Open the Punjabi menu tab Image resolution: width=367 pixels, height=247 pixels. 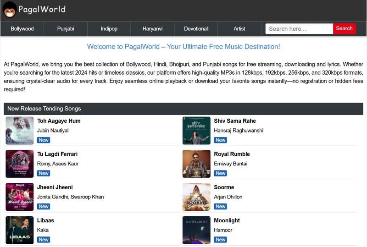(x=66, y=29)
